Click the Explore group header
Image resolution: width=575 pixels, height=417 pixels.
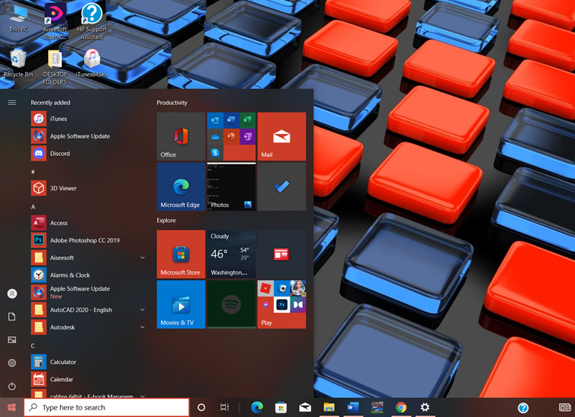pos(166,221)
